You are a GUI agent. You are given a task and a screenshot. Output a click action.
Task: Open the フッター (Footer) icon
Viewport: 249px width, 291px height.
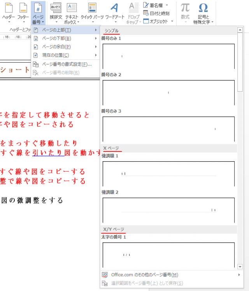tap(23, 8)
